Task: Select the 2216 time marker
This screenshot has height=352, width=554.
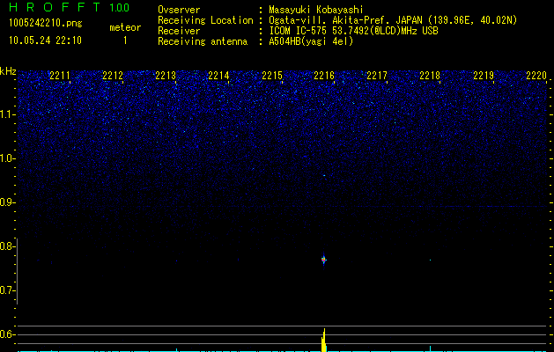Action: pyautogui.click(x=324, y=77)
